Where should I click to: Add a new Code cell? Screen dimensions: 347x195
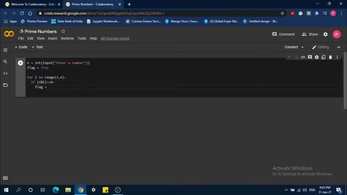click(21, 47)
